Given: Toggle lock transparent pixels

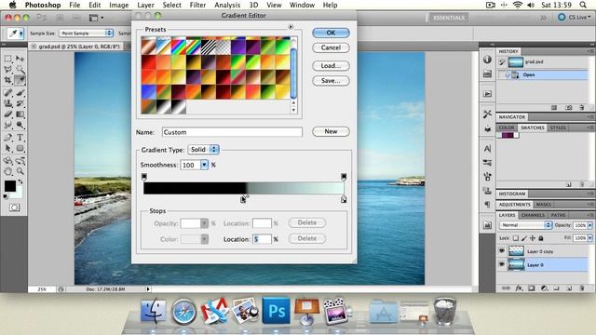Looking at the screenshot, I should click(516, 238).
